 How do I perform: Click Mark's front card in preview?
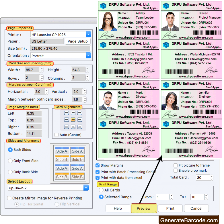(129, 99)
